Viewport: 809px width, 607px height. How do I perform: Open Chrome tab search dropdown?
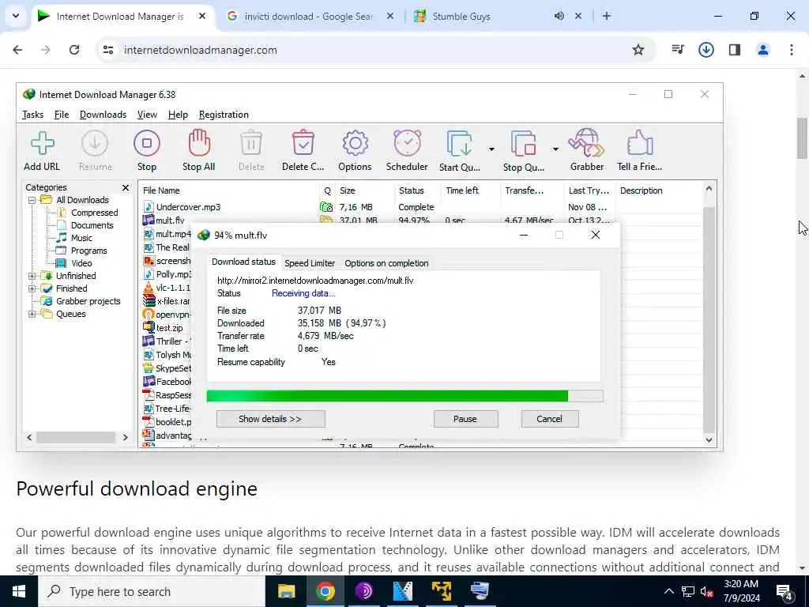point(16,16)
